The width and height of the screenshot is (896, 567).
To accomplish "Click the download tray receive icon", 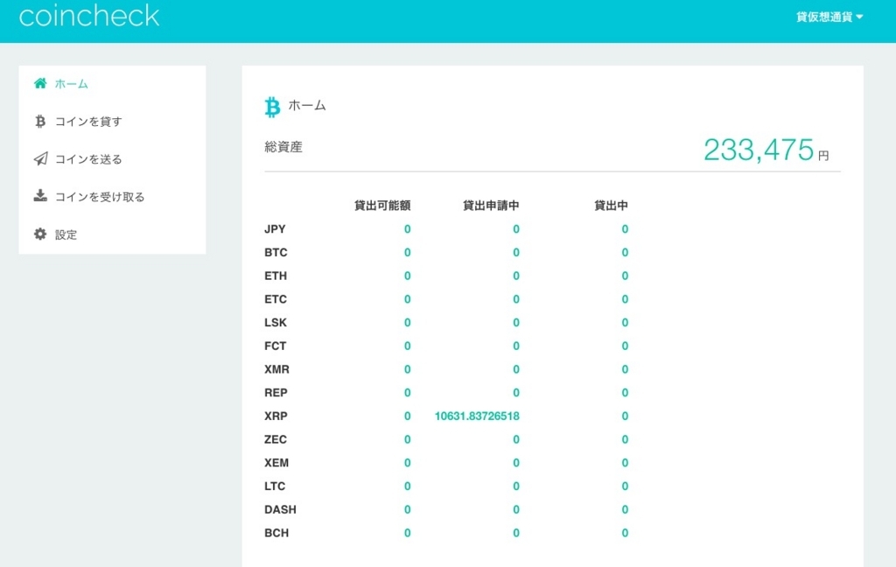I will point(40,196).
